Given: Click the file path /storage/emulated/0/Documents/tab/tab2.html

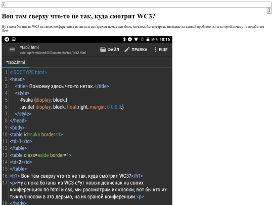Looking at the screenshot, I should 53,53.
